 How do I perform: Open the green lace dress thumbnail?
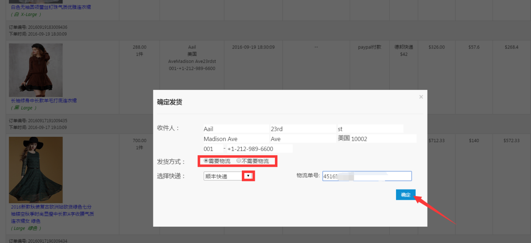tap(36, 171)
